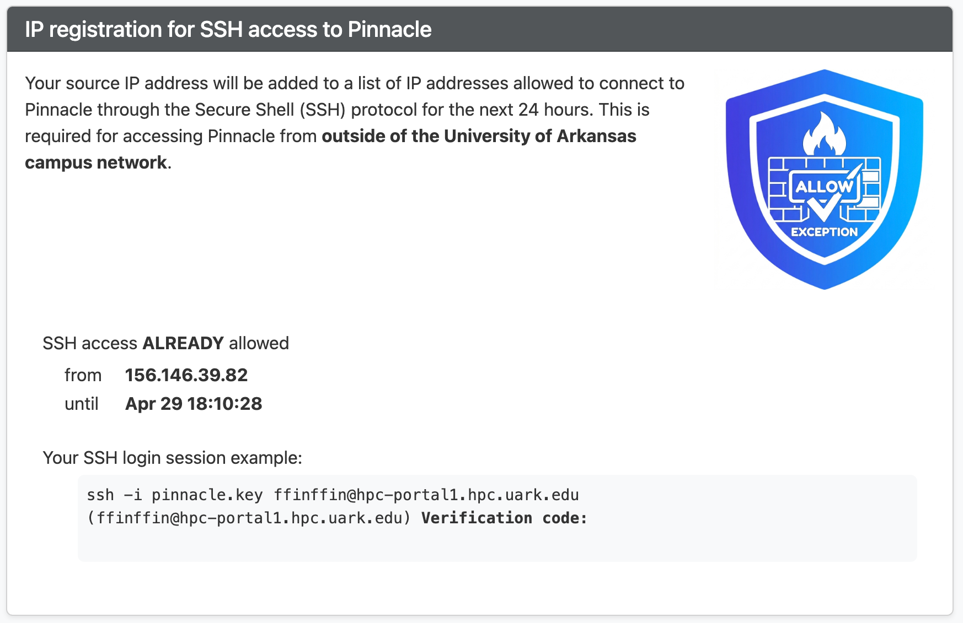
Task: Click the 'from' label
Action: point(83,375)
